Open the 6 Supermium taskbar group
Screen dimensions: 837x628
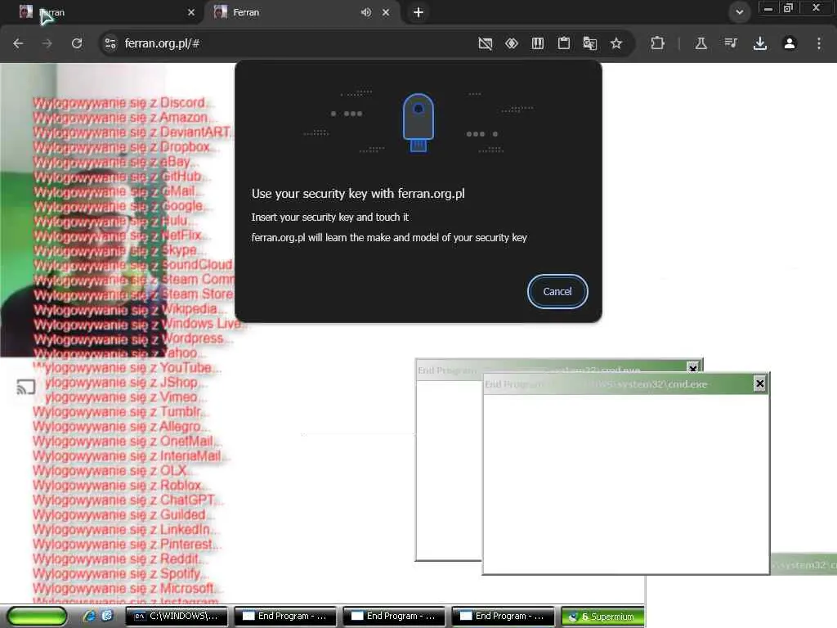pos(602,617)
